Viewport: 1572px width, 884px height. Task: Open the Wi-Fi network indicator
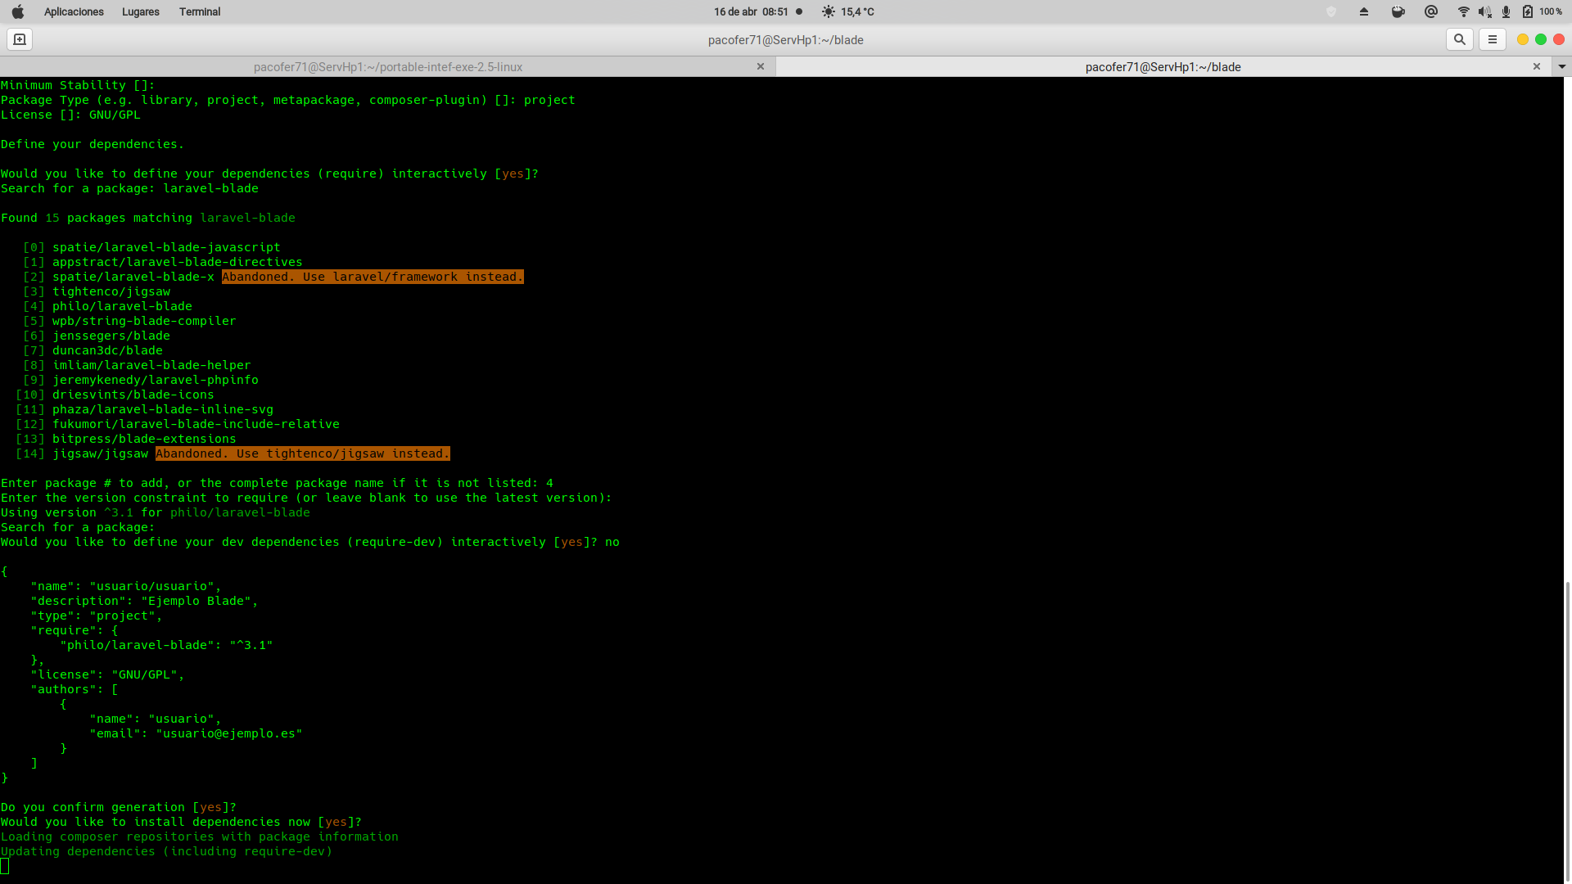pos(1463,11)
